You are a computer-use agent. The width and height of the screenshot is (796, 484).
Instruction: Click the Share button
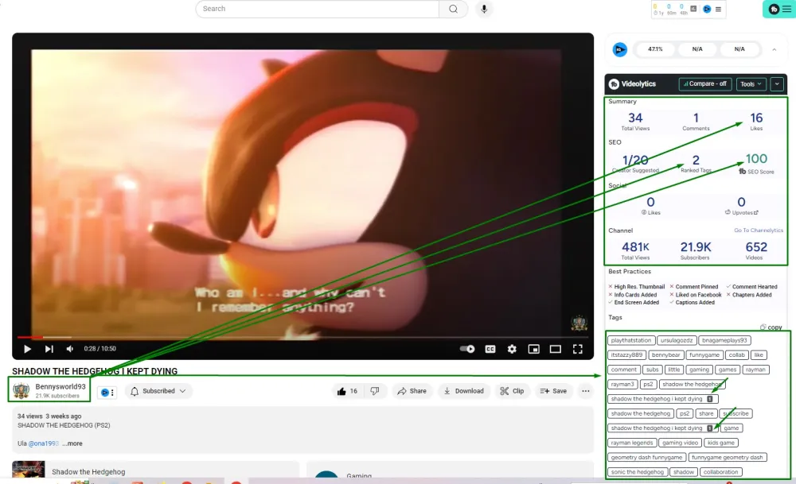pos(412,391)
